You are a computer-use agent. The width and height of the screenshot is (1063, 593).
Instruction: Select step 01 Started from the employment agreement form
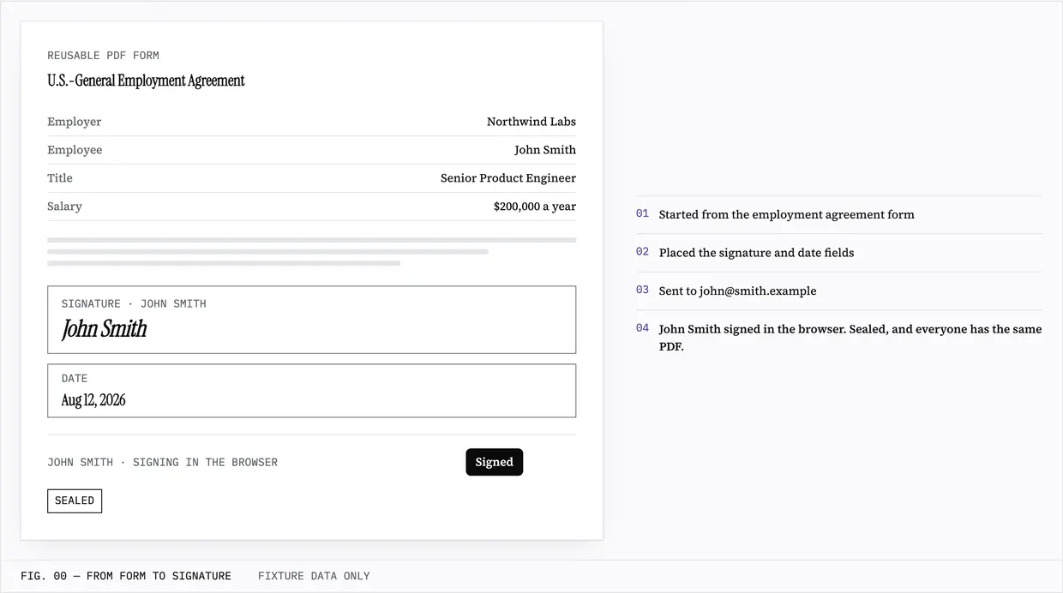pos(838,214)
